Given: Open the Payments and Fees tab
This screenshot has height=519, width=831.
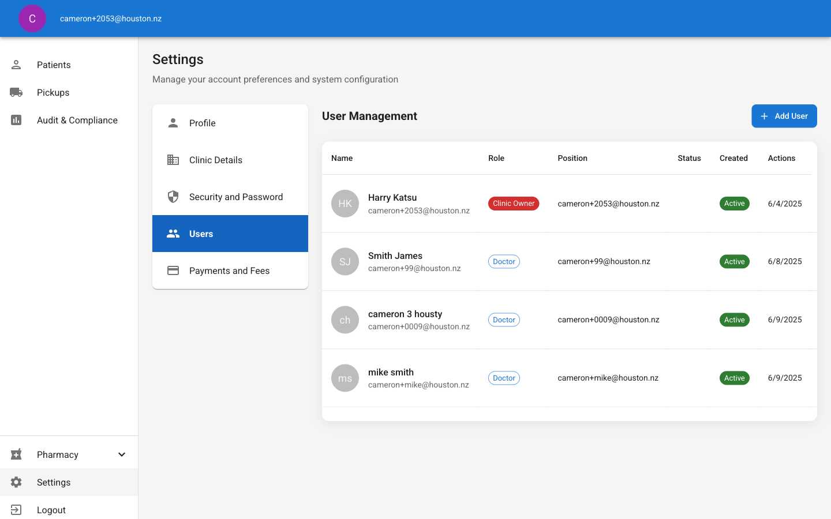Looking at the screenshot, I should point(230,270).
